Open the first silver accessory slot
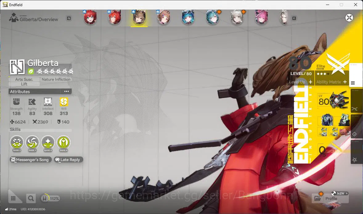Image resolution: width=363 pixels, height=214 pixels. coord(323,132)
